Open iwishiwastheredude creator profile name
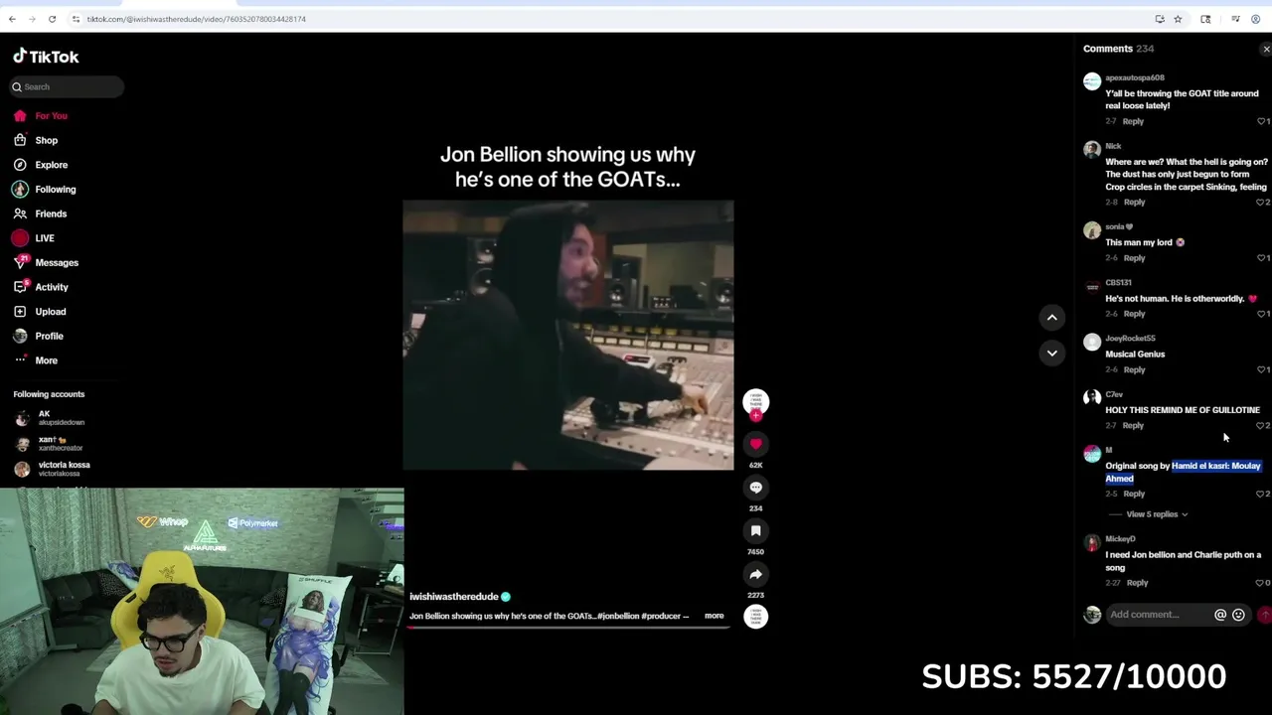This screenshot has width=1272, height=715. [454, 597]
